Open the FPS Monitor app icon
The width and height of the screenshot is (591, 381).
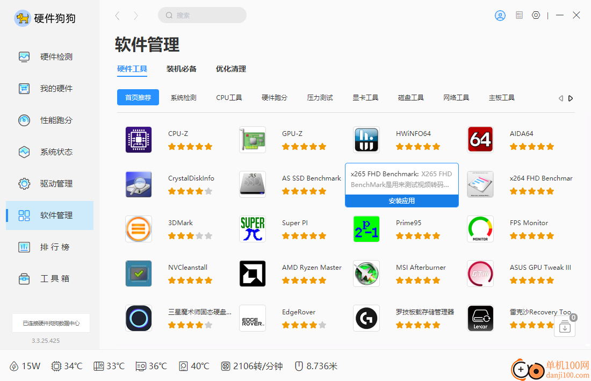[x=480, y=229]
